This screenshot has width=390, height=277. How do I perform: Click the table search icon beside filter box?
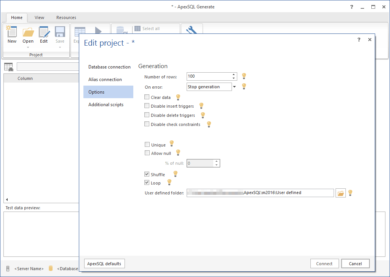point(9,67)
